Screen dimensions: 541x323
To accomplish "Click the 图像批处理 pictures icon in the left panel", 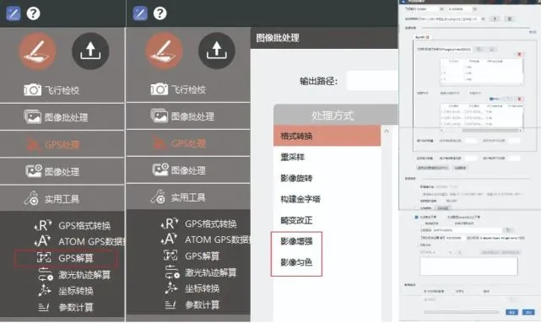I will click(32, 117).
